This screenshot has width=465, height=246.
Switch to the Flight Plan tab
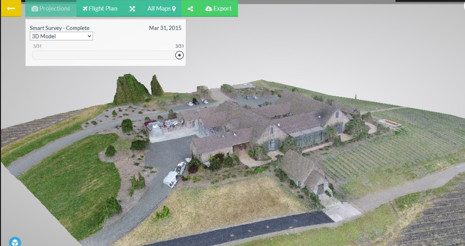click(x=100, y=9)
